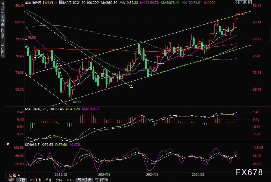The width and height of the screenshot is (271, 182).
Task: Switch to the 模板 bottom tab
Action: 21,180
